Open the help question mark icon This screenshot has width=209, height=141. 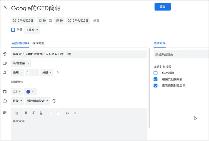click(54, 101)
